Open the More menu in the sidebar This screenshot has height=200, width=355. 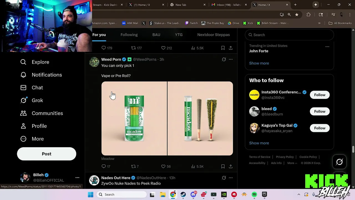32,139
